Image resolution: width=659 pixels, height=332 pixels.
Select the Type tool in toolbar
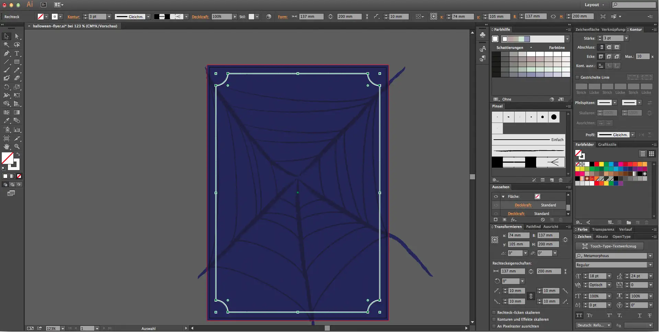[16, 53]
